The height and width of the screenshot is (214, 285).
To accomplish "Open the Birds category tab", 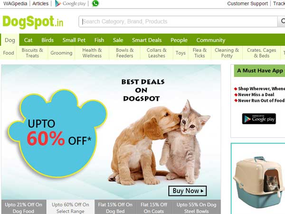I will click(x=47, y=40).
